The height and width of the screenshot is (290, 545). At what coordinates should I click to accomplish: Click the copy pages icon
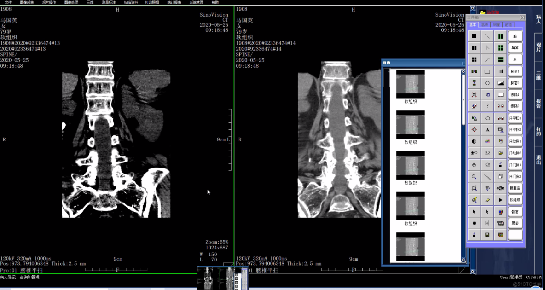pyautogui.click(x=500, y=177)
